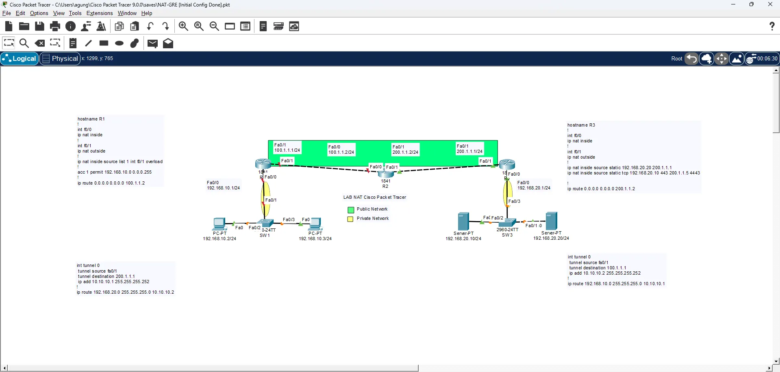This screenshot has height=372, width=780.
Task: Reset the zoom level
Action: pyautogui.click(x=199, y=26)
